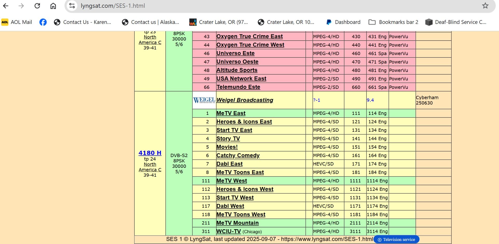
Task: Open the Crater Lake, OR (97... bookmark
Action: tap(219, 22)
